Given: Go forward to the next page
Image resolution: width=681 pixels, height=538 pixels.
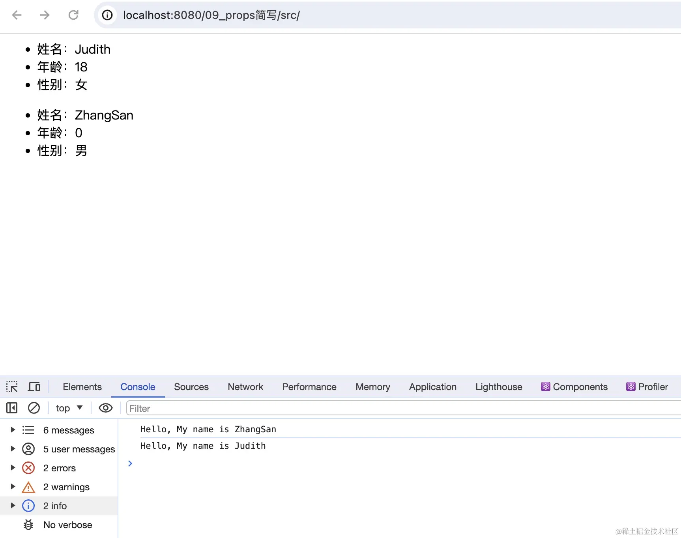Looking at the screenshot, I should pyautogui.click(x=45, y=15).
